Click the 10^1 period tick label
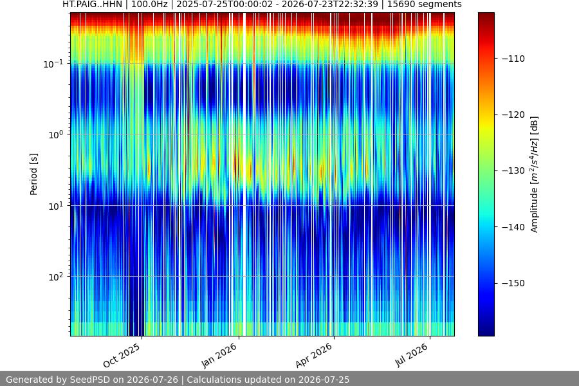Viewport: 579px width, 386px height. pyautogui.click(x=56, y=206)
